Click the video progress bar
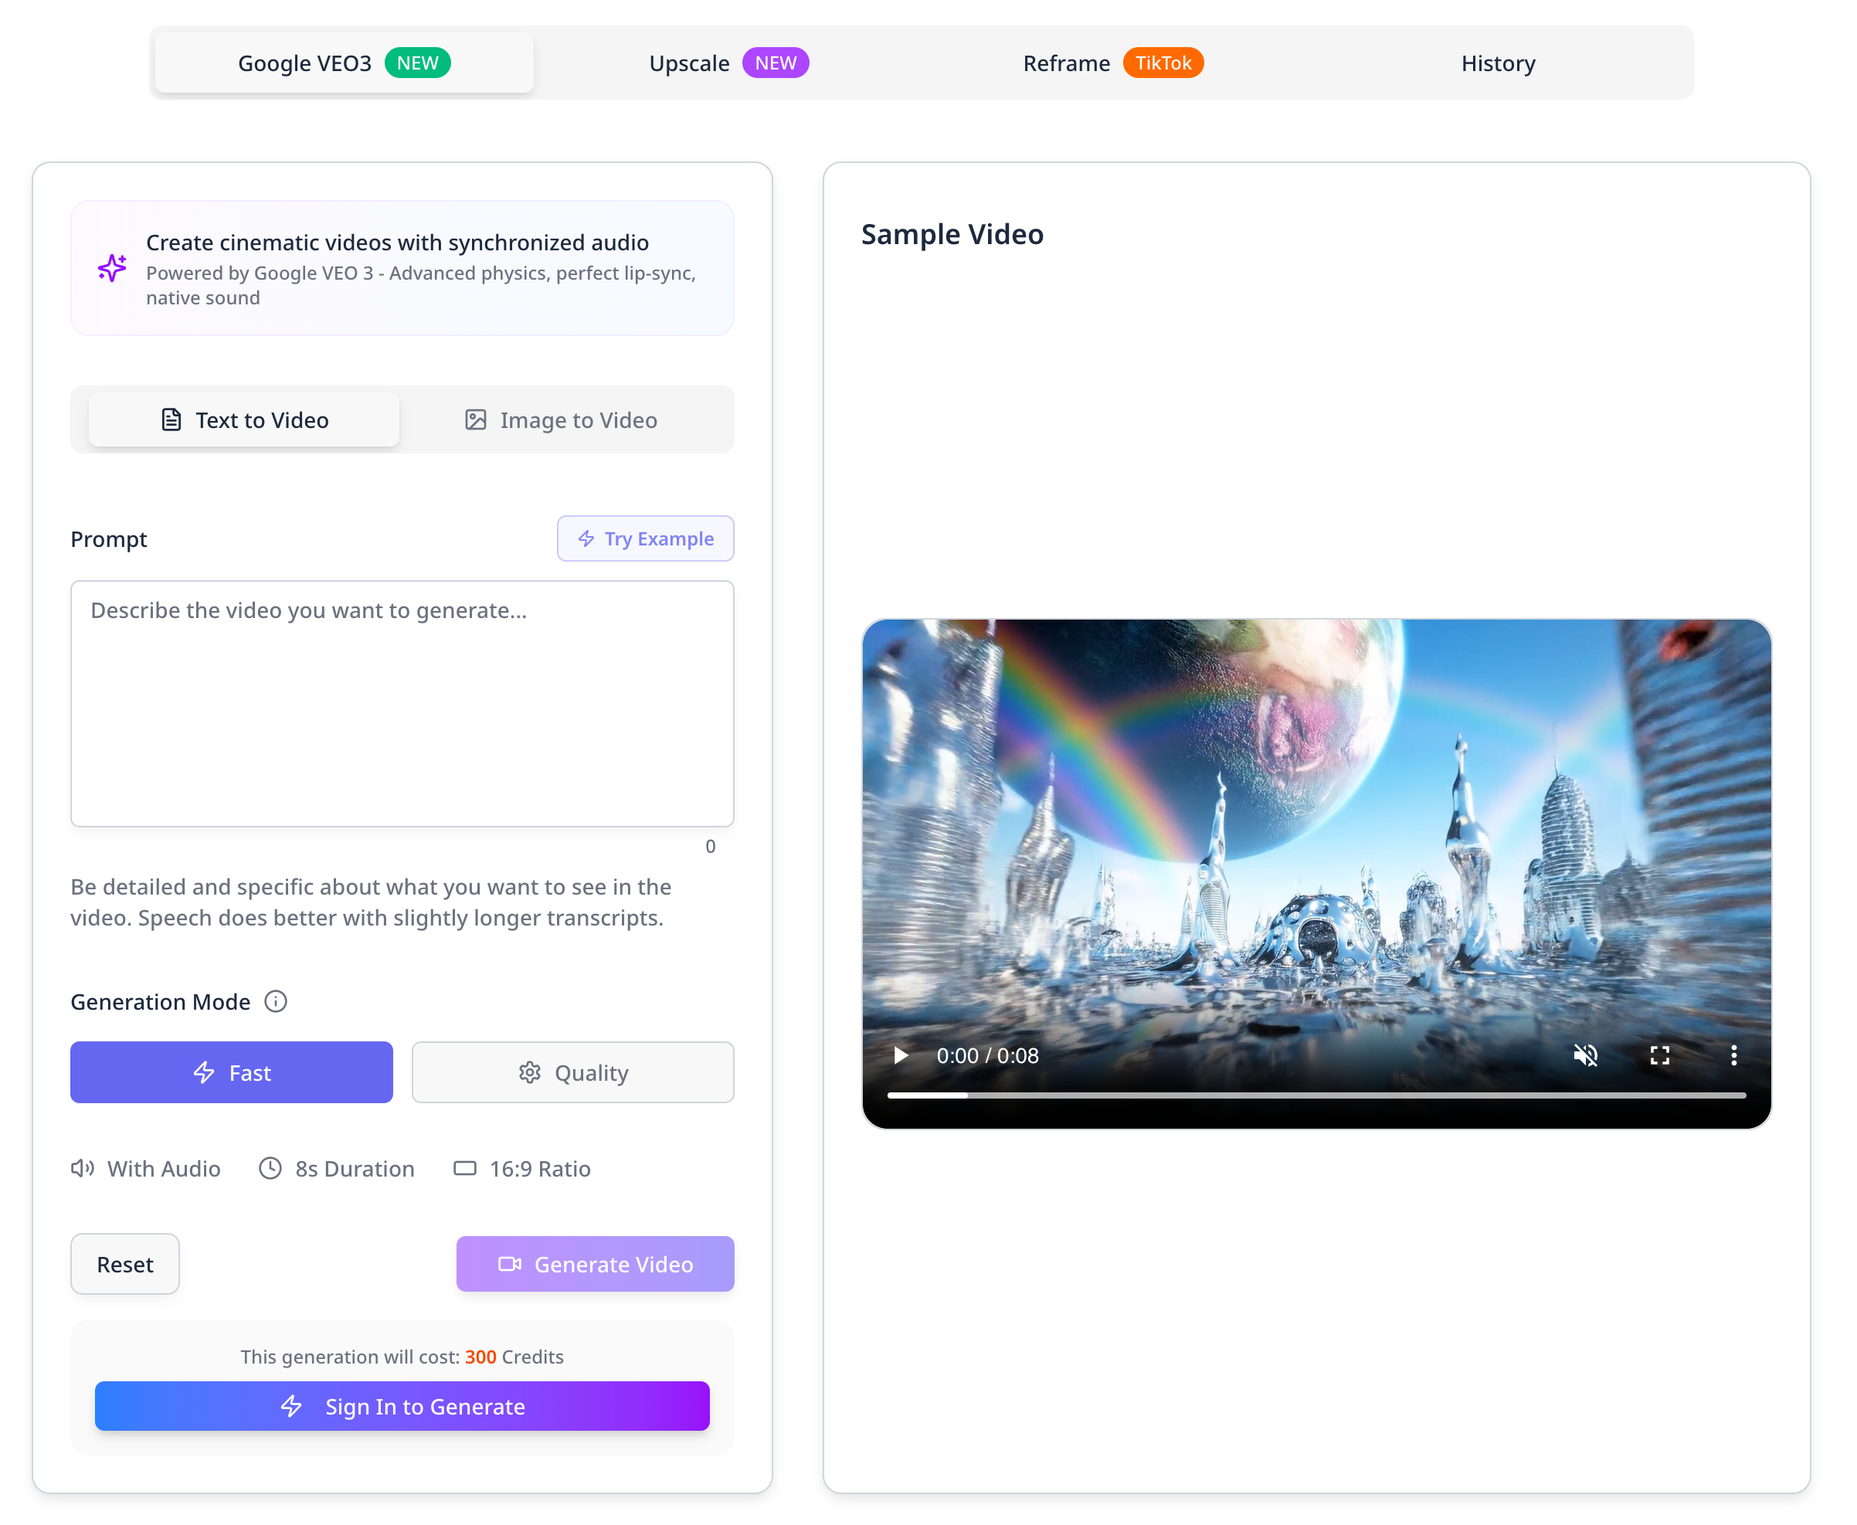This screenshot has height=1525, width=1857. click(1316, 1095)
